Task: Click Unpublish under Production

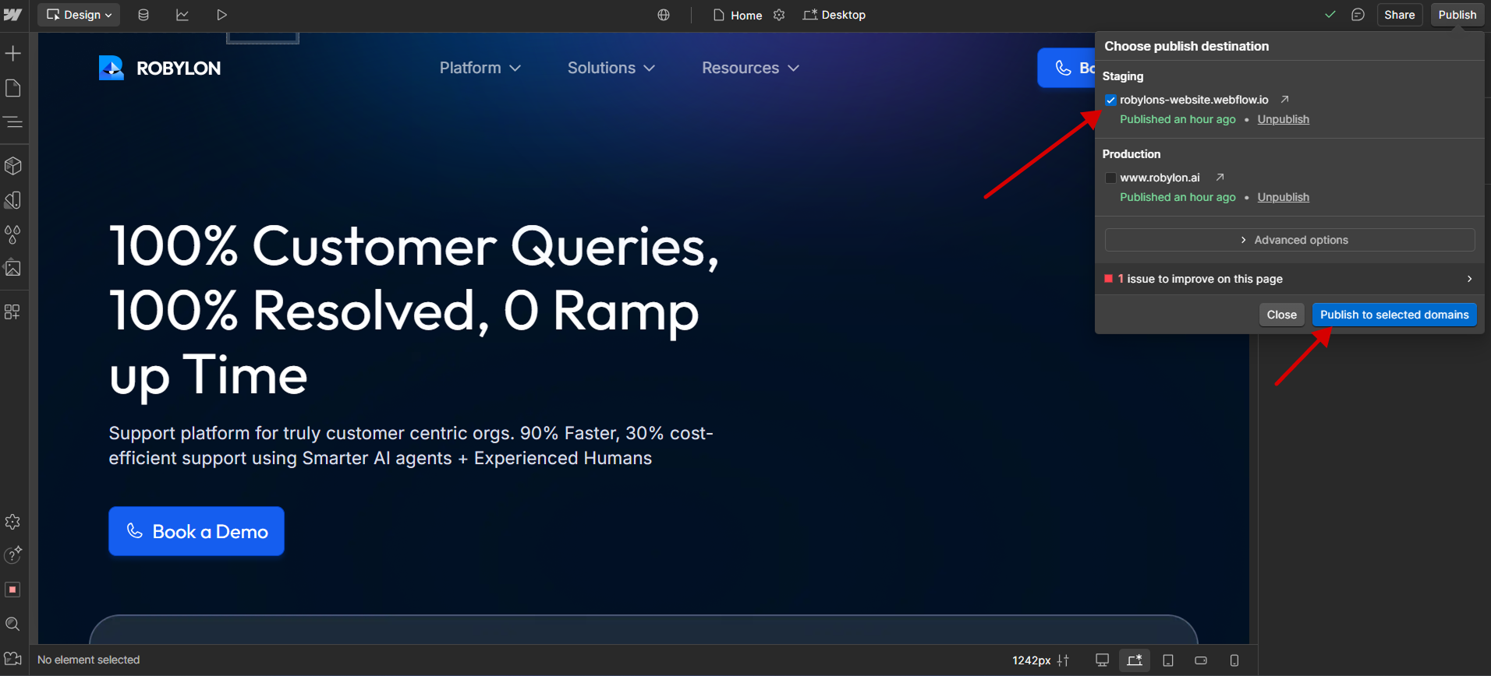Action: (x=1283, y=197)
